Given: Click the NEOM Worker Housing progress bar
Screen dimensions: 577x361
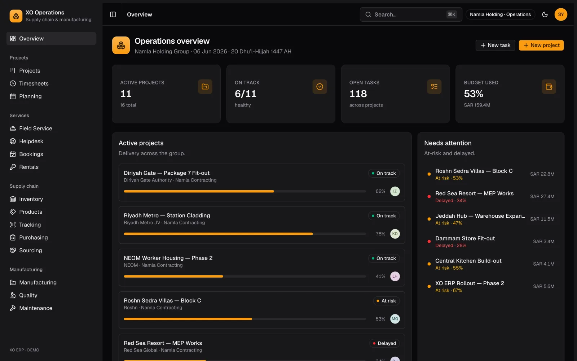Looking at the screenshot, I should [x=245, y=277].
